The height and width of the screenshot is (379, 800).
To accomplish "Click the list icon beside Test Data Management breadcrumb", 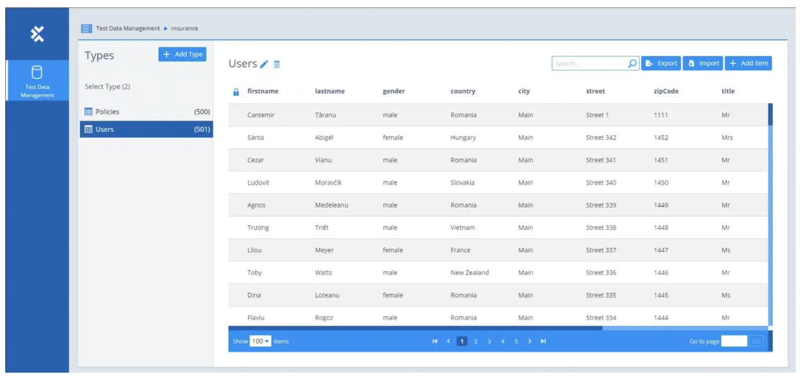I will click(86, 28).
